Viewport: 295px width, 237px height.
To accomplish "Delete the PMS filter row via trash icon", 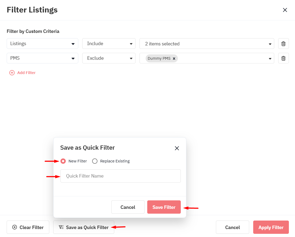I will pyautogui.click(x=283, y=58).
